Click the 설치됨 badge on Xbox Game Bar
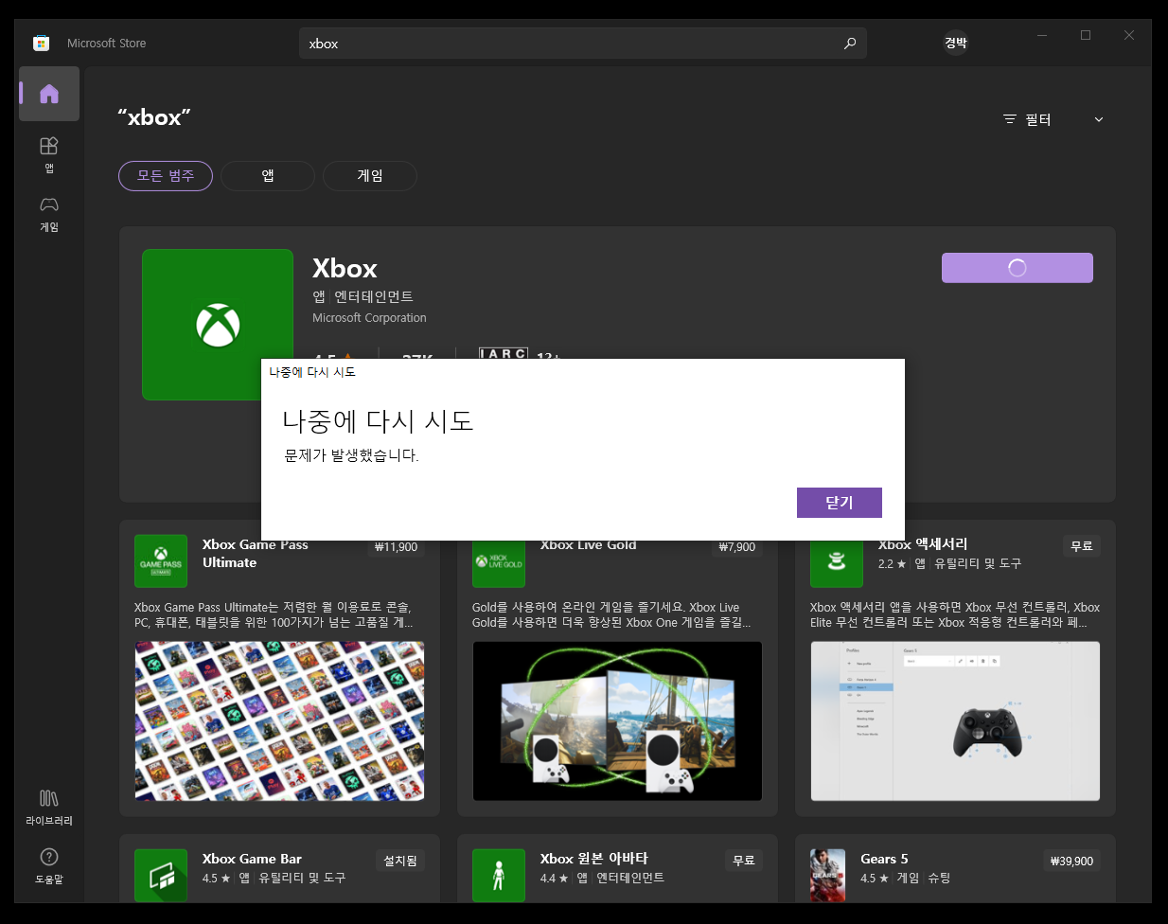This screenshot has height=924, width=1168. pyautogui.click(x=400, y=861)
